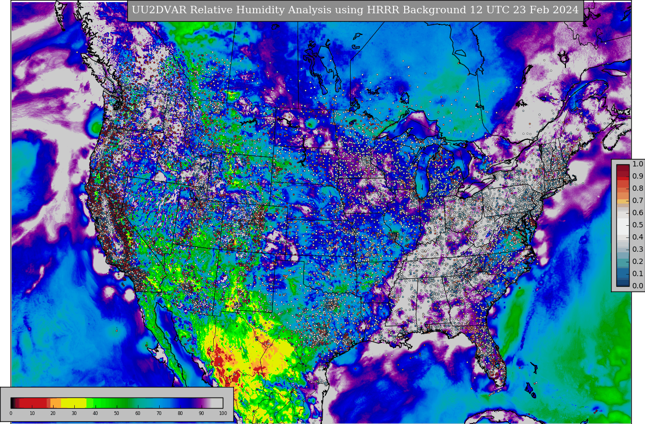This screenshot has height=424, width=645.
Task: Click the 30 tick label on humidity colorbar
Action: pos(74,413)
